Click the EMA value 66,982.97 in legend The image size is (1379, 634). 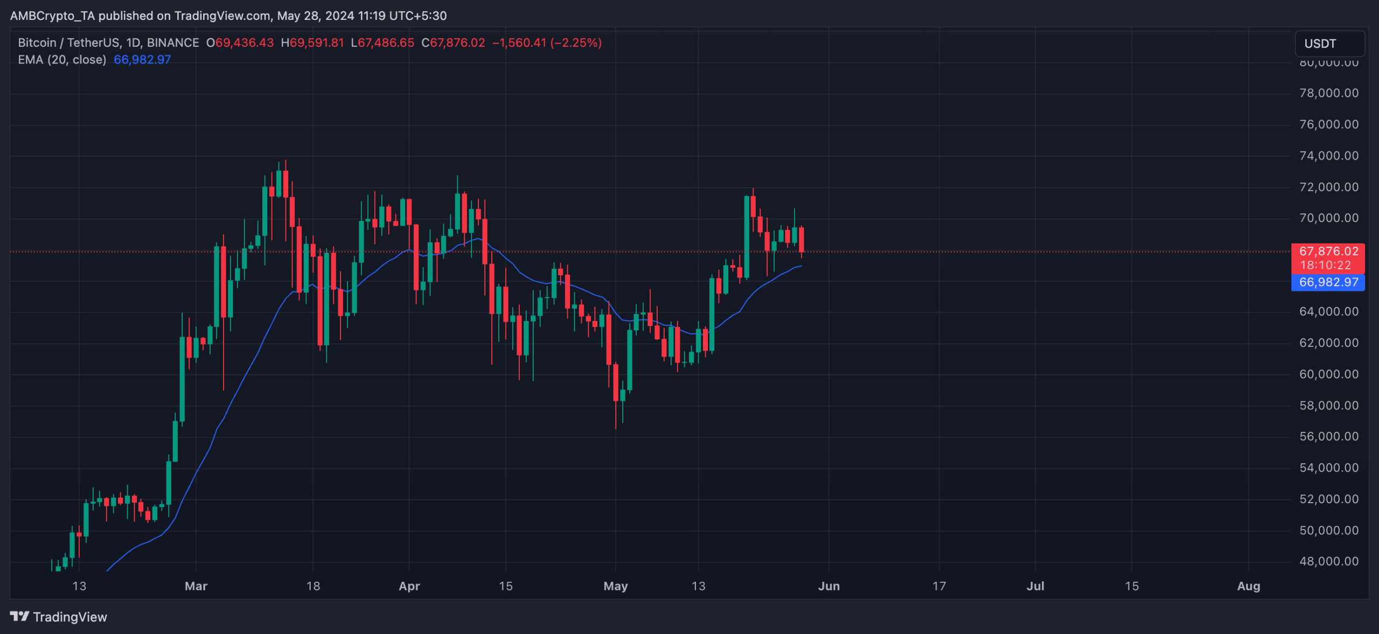point(142,60)
